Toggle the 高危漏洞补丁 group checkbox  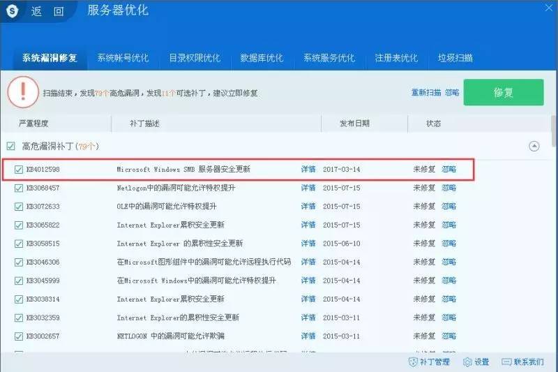tap(10, 146)
